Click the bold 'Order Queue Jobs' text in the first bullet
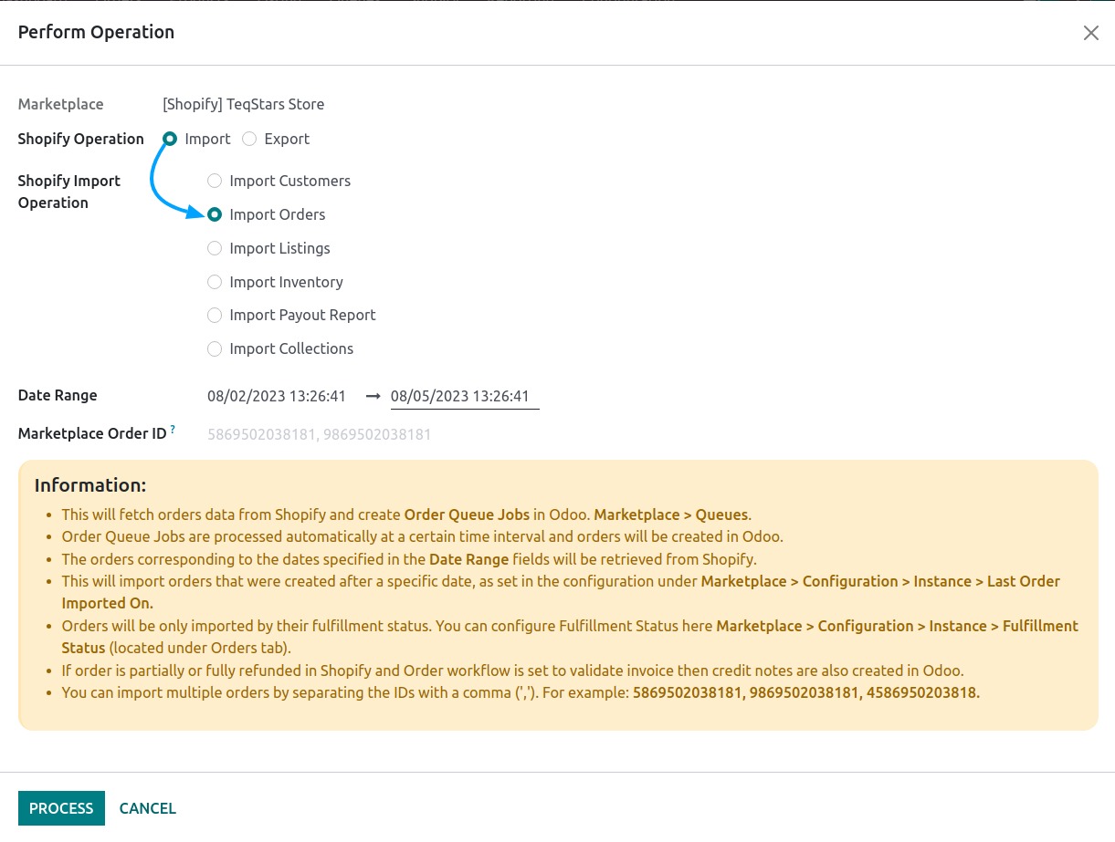This screenshot has width=1115, height=842. pyautogui.click(x=467, y=514)
